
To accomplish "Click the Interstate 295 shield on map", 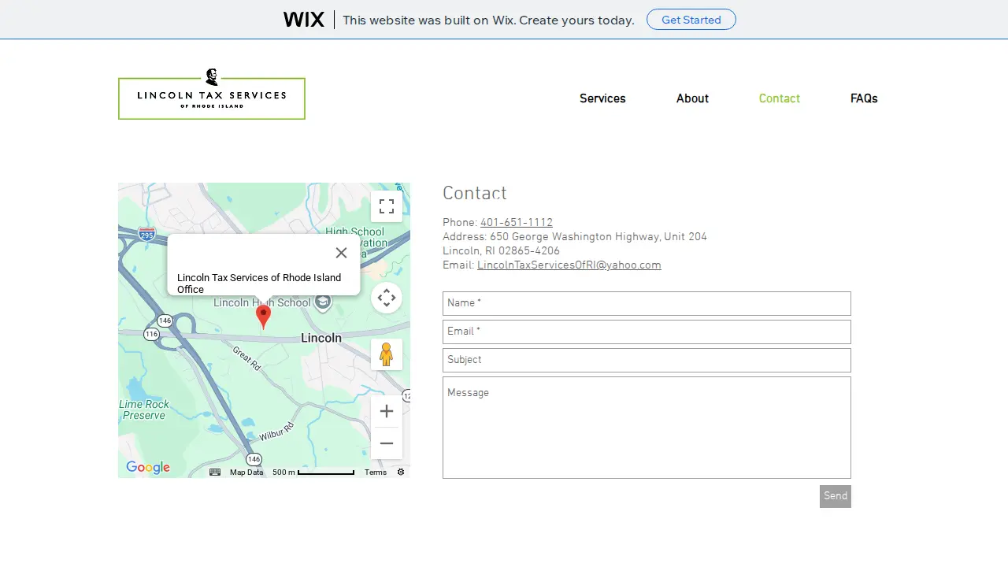I will pyautogui.click(x=146, y=234).
